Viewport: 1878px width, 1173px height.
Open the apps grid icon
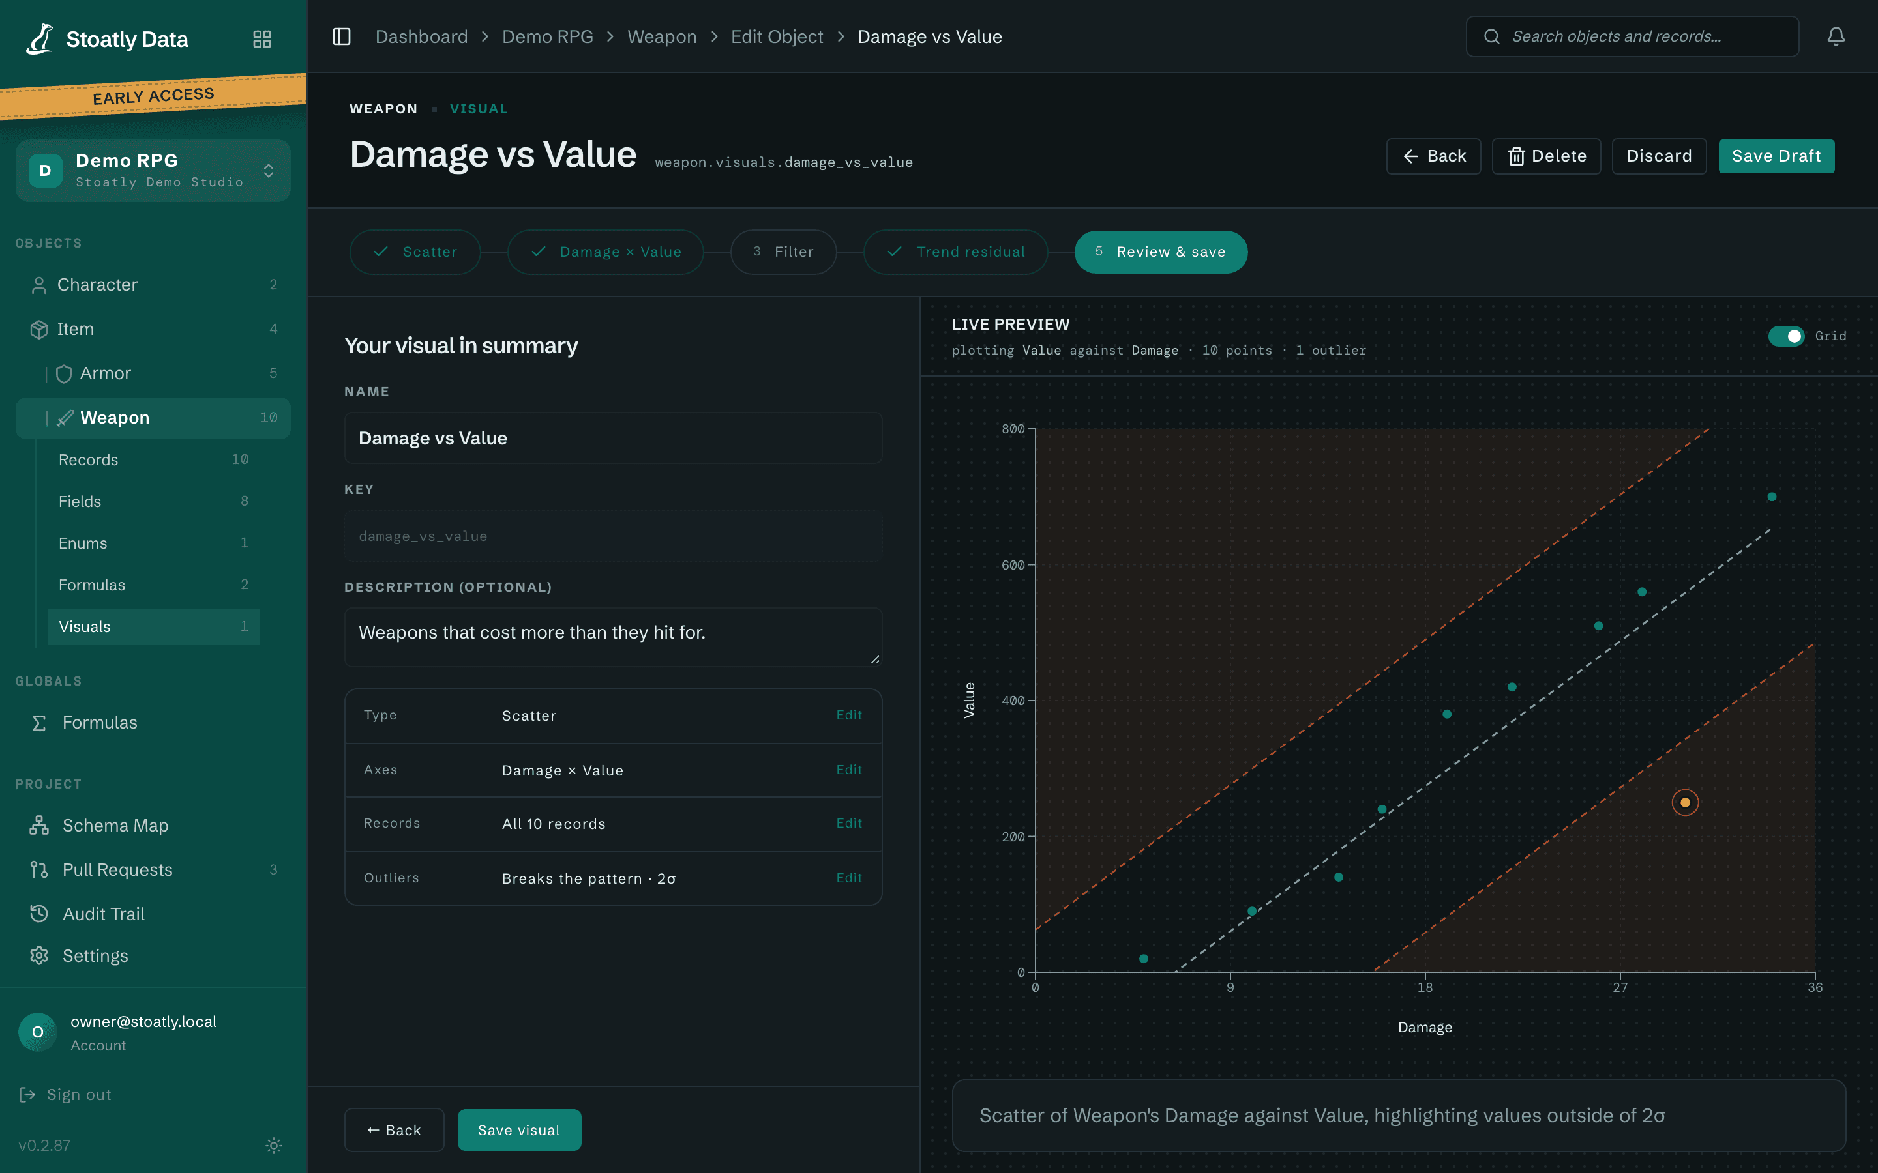pos(262,39)
